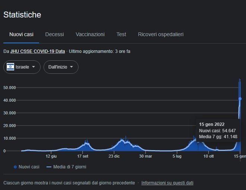Click the Nuovi casi legend dot

(15, 167)
